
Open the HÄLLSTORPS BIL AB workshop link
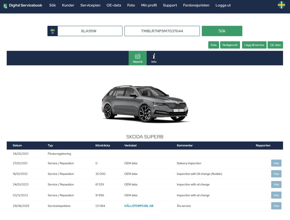[139, 206]
